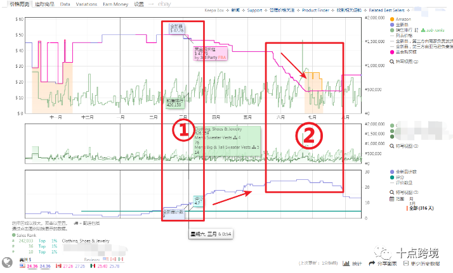The image size is (453, 273).
Task: Switch to the 追踪商品 tracking tab
Action: coord(44,4)
